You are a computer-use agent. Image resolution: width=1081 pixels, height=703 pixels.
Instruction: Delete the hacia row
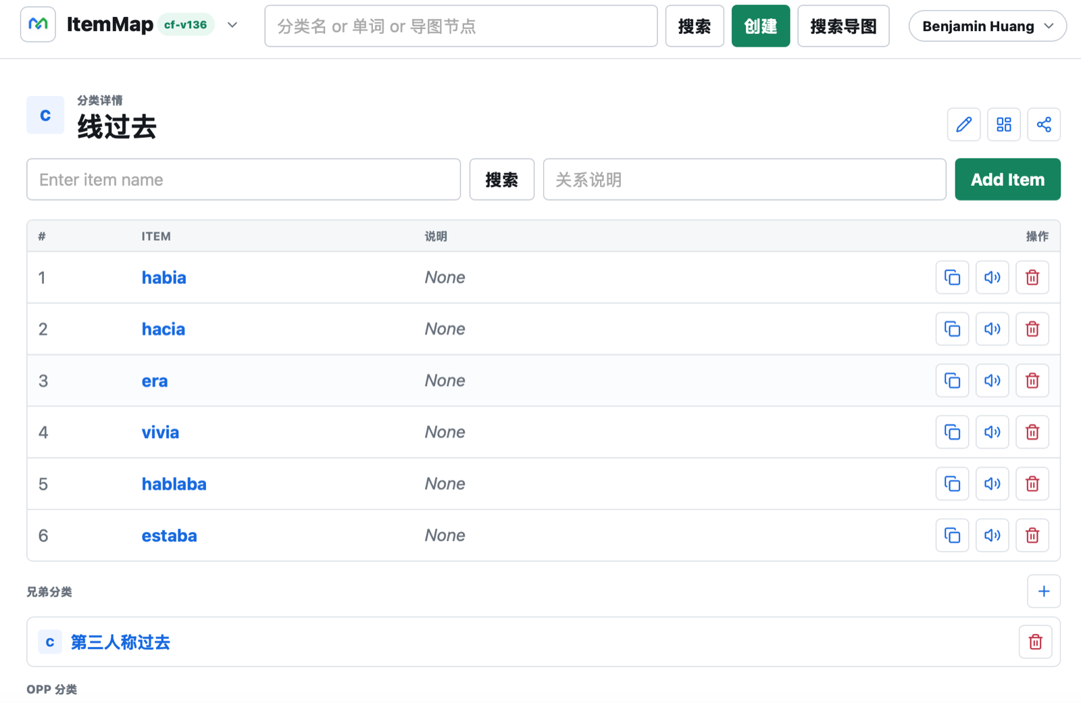(x=1032, y=329)
